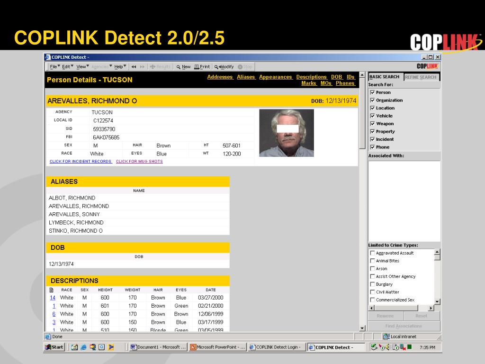The height and width of the screenshot is (364, 485).
Task: Click the document icon in Descriptions table header
Action: 52,290
